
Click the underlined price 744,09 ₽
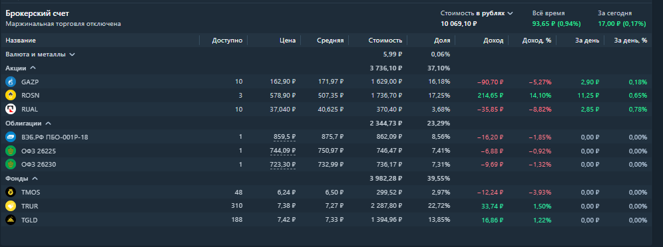[x=282, y=151]
